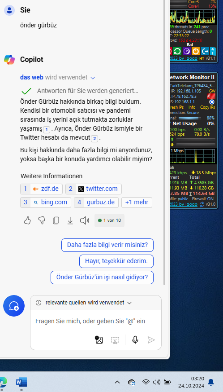Click into the 'Fragen Sie mich' input field
The width and height of the screenshot is (223, 392).
pyautogui.click(x=96, y=321)
